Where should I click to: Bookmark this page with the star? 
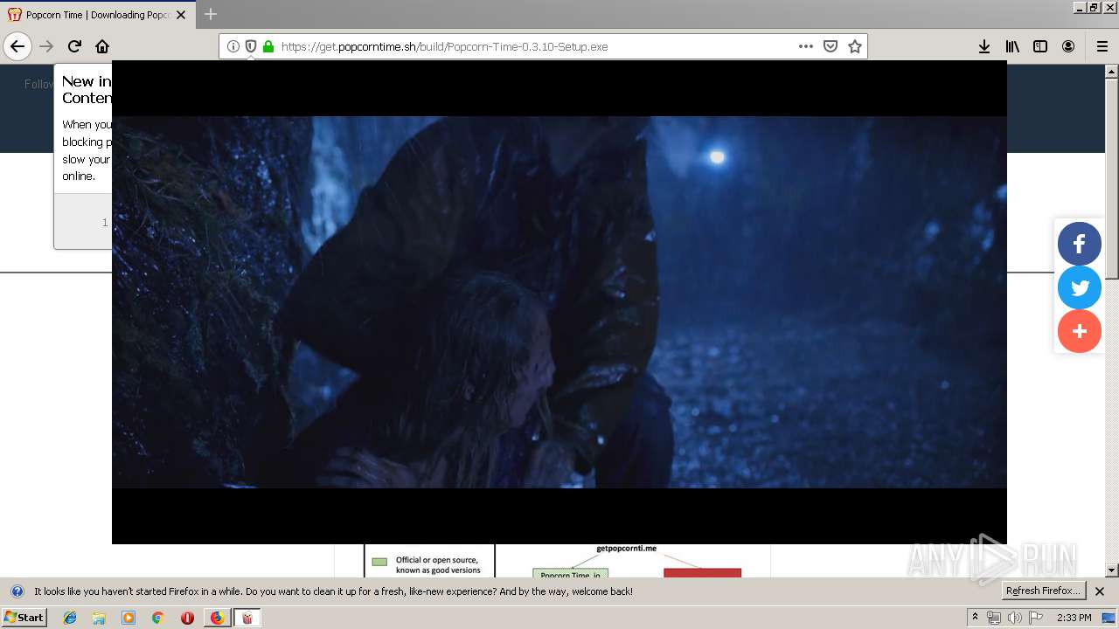click(855, 46)
